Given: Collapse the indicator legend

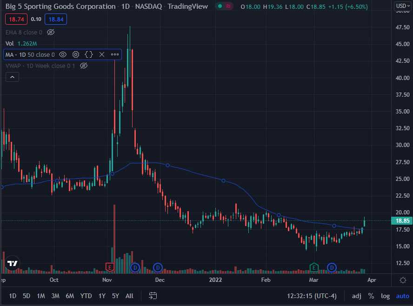Looking at the screenshot, I should [x=12, y=77].
